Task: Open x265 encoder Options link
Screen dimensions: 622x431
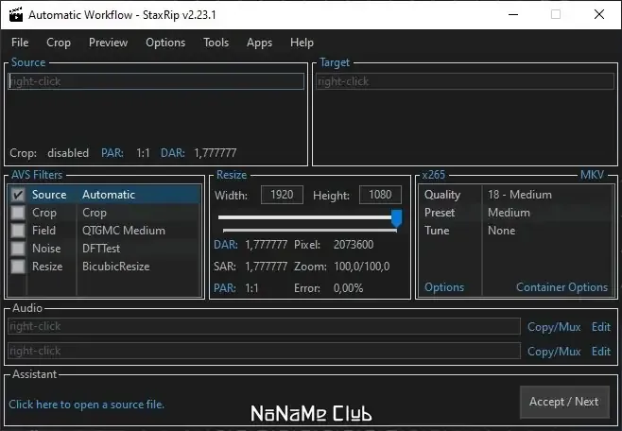Action: (x=444, y=287)
